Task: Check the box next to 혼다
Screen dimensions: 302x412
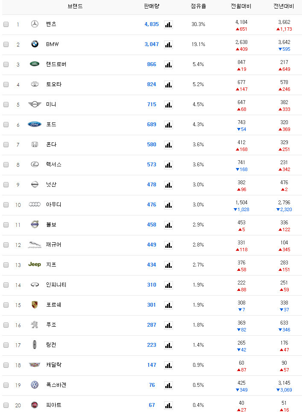Action: [x=6, y=145]
